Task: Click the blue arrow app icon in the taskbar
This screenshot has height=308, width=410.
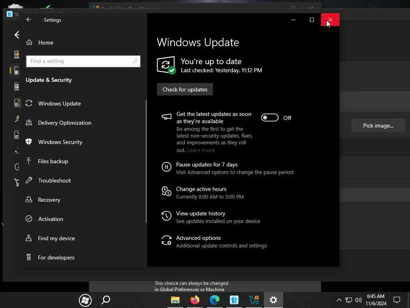Action: (x=234, y=300)
